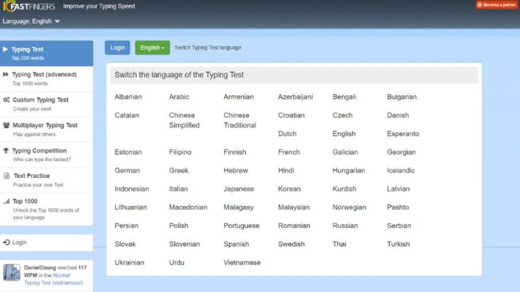Expand the green English language button
The height and width of the screenshot is (292, 520).
(152, 48)
